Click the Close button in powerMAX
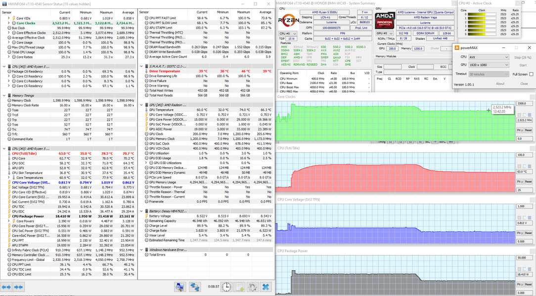Image resolution: width=536 pixels, height=296 pixels. [524, 84]
